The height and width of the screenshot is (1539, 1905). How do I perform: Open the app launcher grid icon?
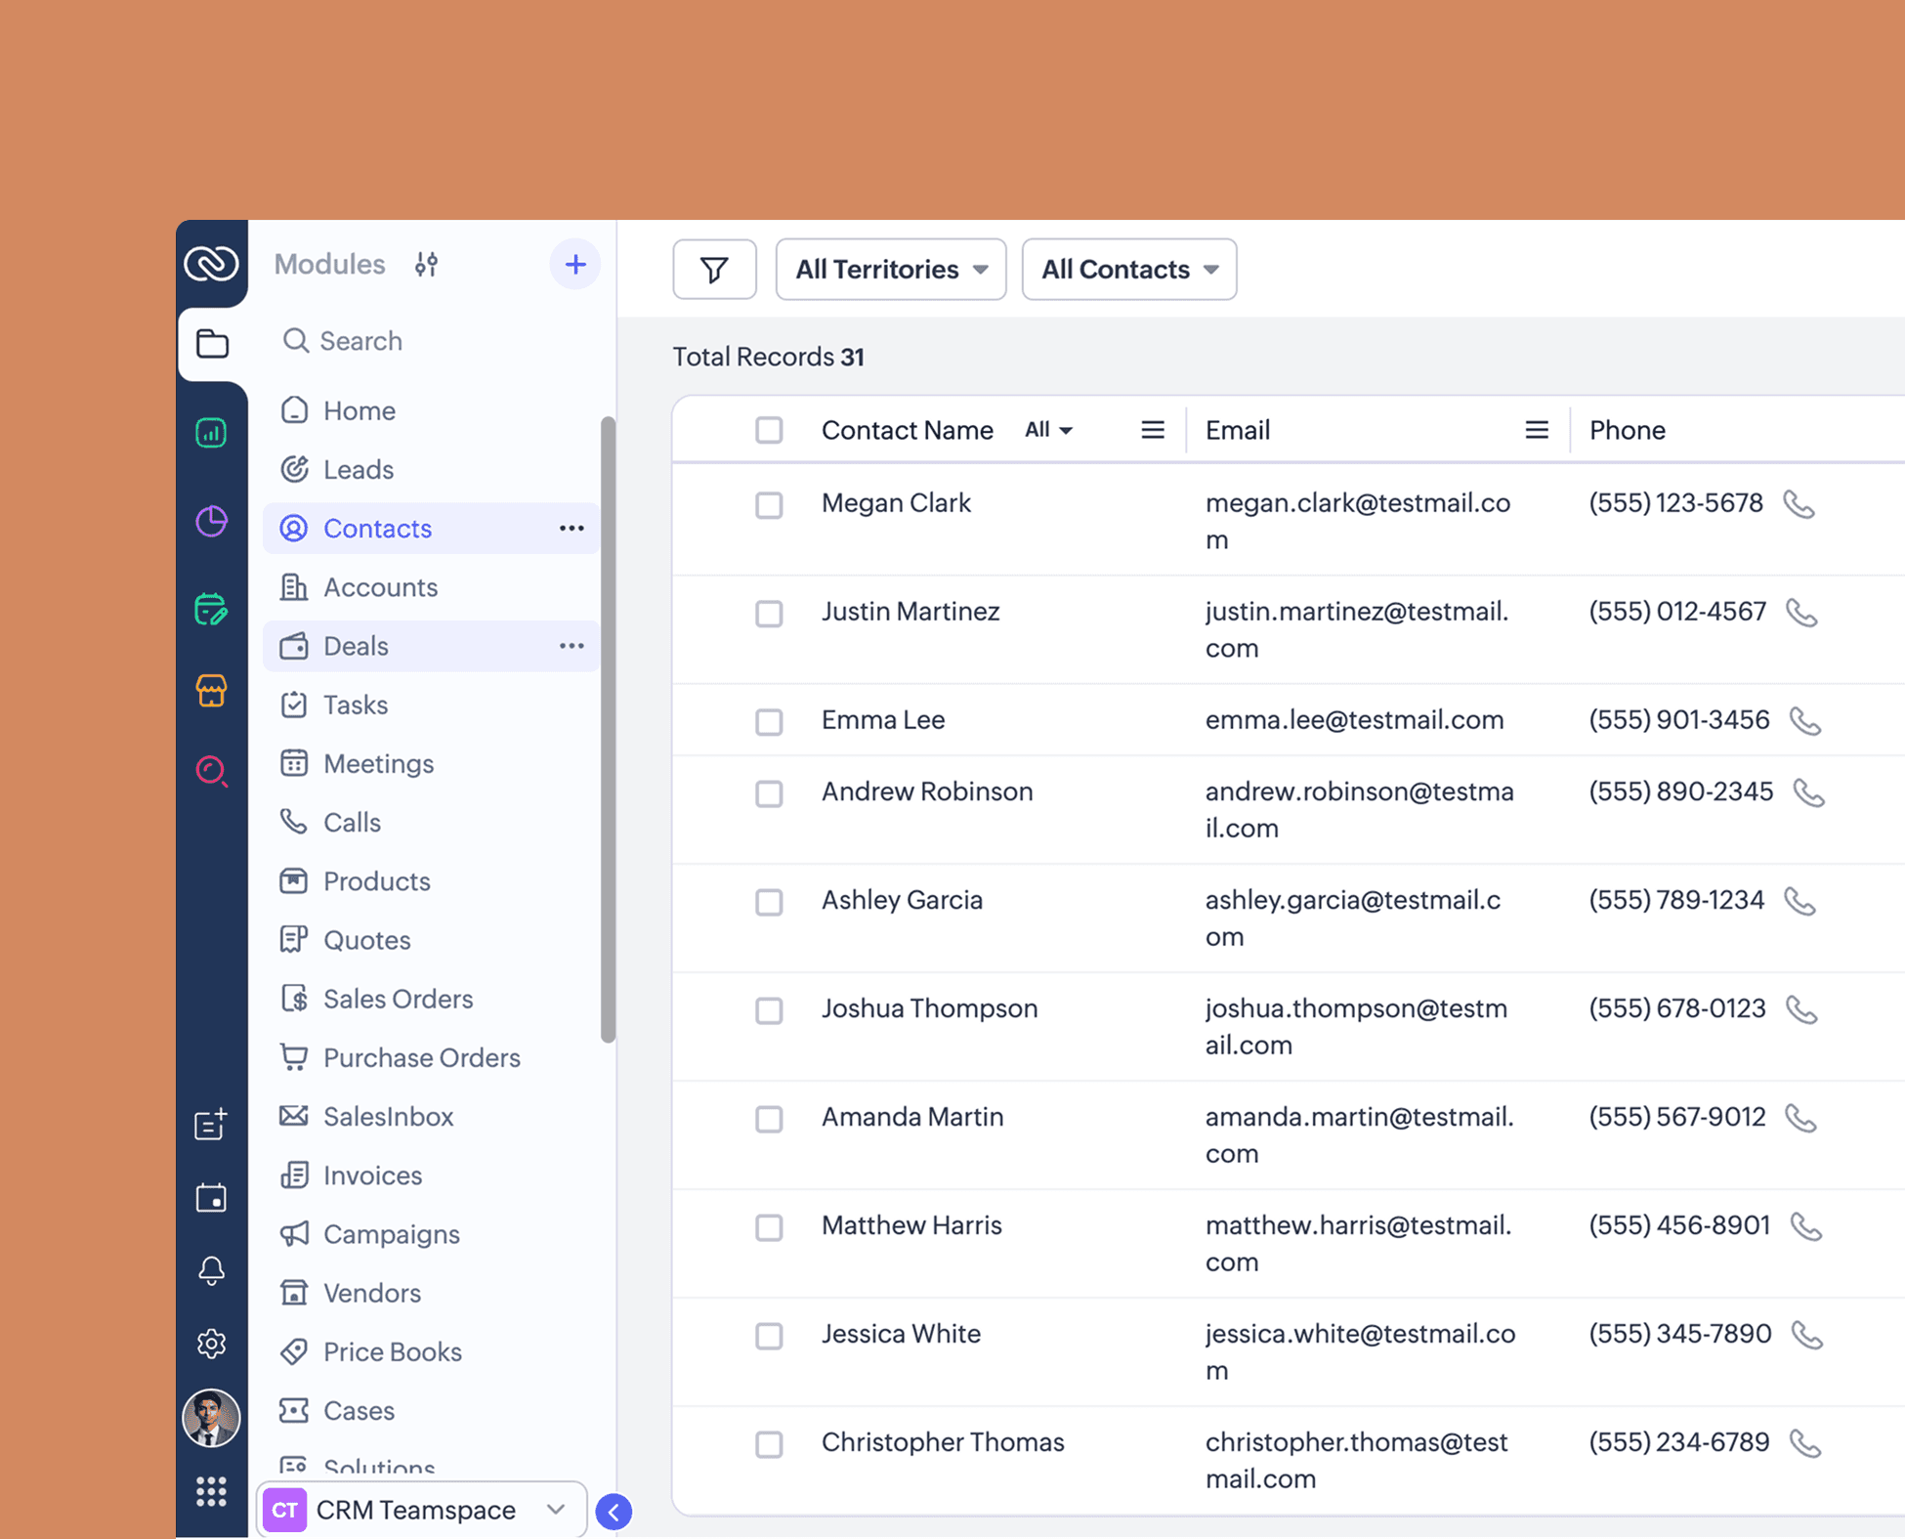click(211, 1491)
